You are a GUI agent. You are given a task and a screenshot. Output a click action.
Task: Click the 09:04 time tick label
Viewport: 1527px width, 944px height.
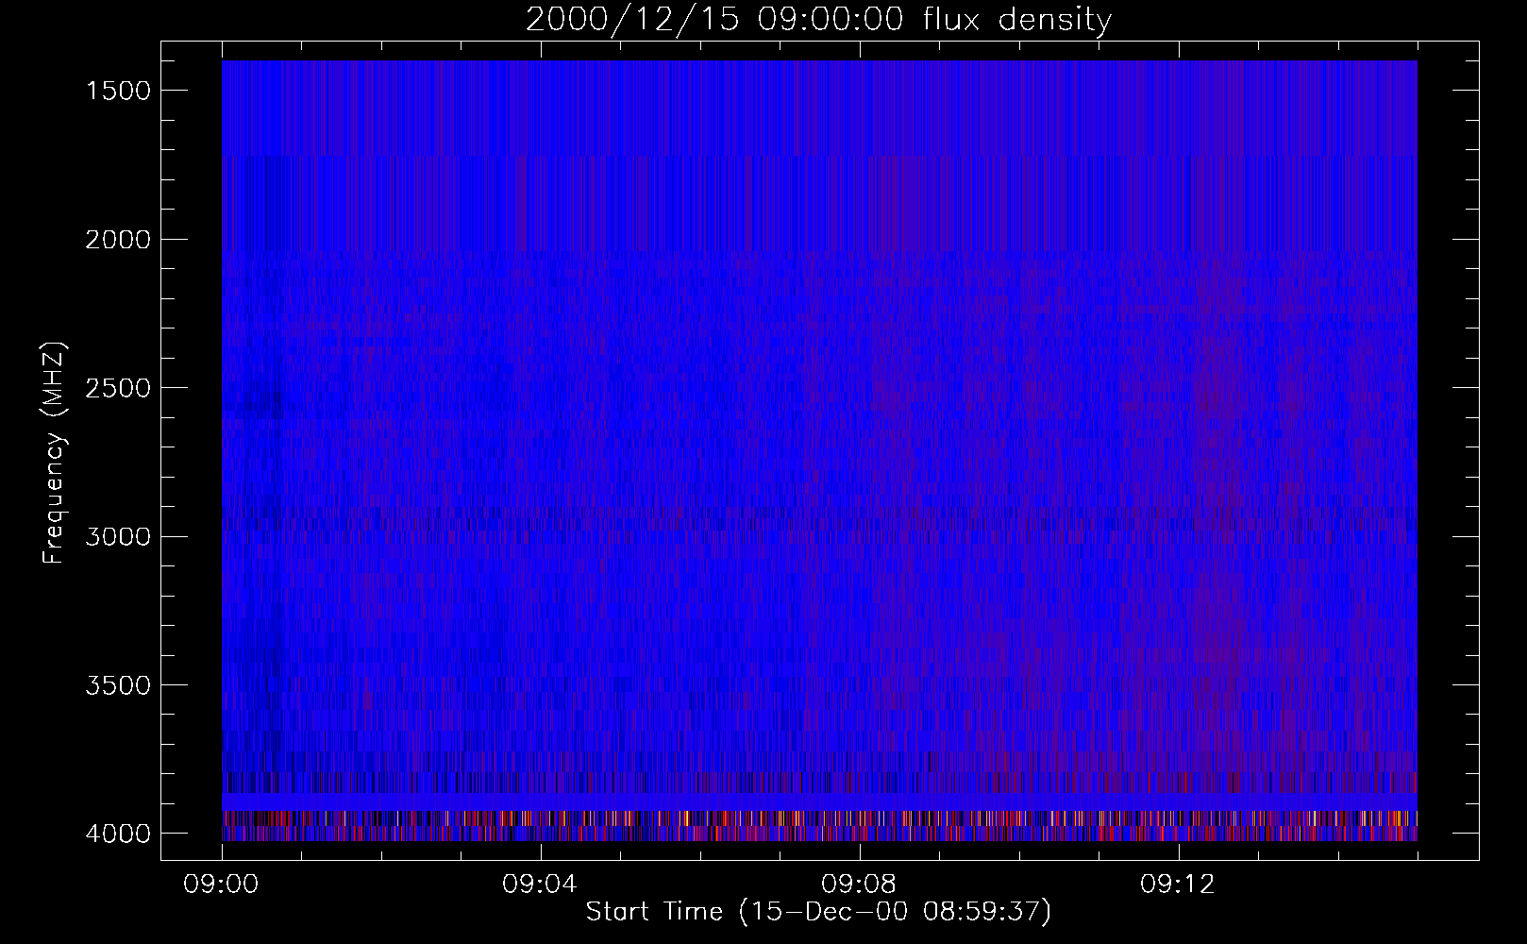pyautogui.click(x=541, y=885)
